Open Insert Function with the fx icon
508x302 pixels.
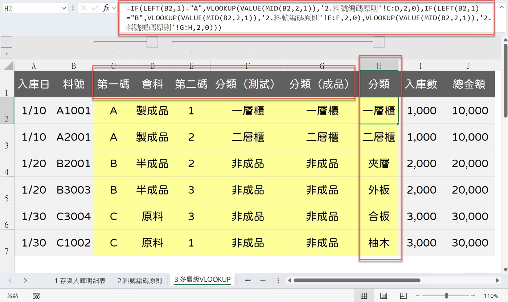pyautogui.click(x=106, y=8)
